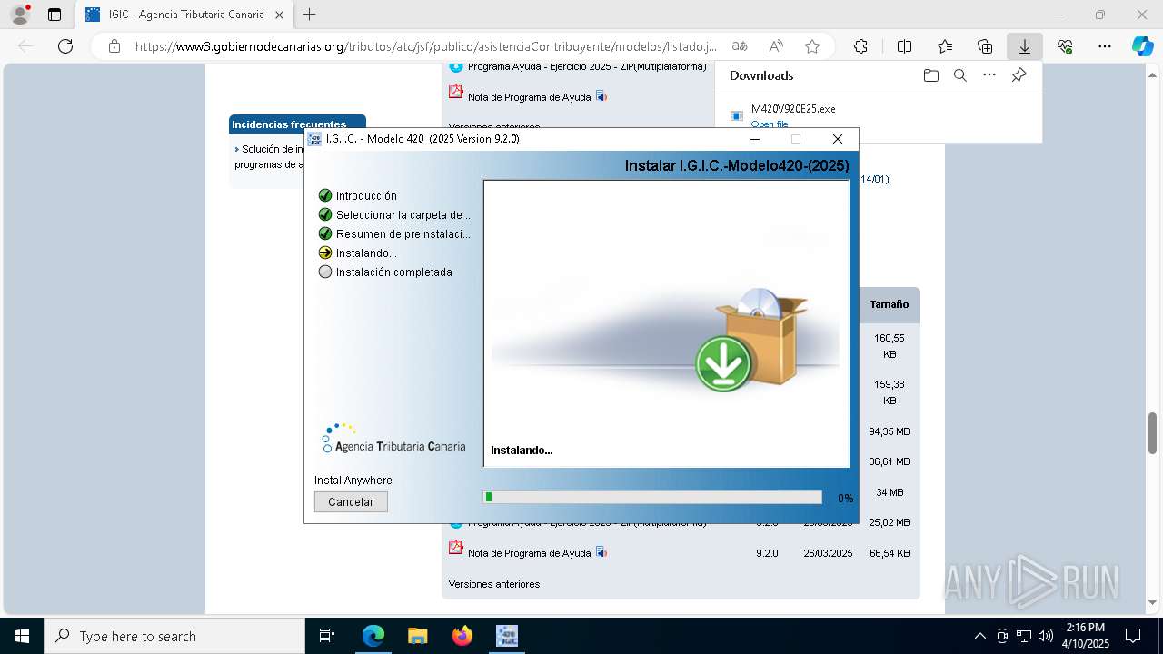Click PDF icon beside bottom Nota de Programa
This screenshot has width=1163, height=654.
point(456,548)
